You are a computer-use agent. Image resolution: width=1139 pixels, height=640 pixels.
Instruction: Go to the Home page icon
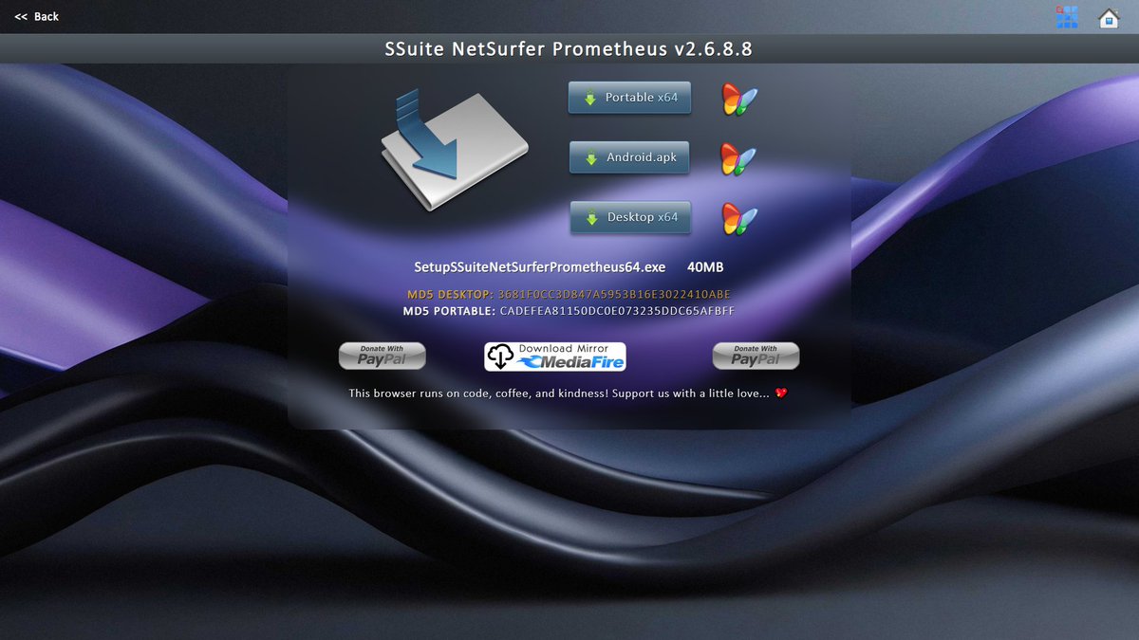click(1109, 18)
